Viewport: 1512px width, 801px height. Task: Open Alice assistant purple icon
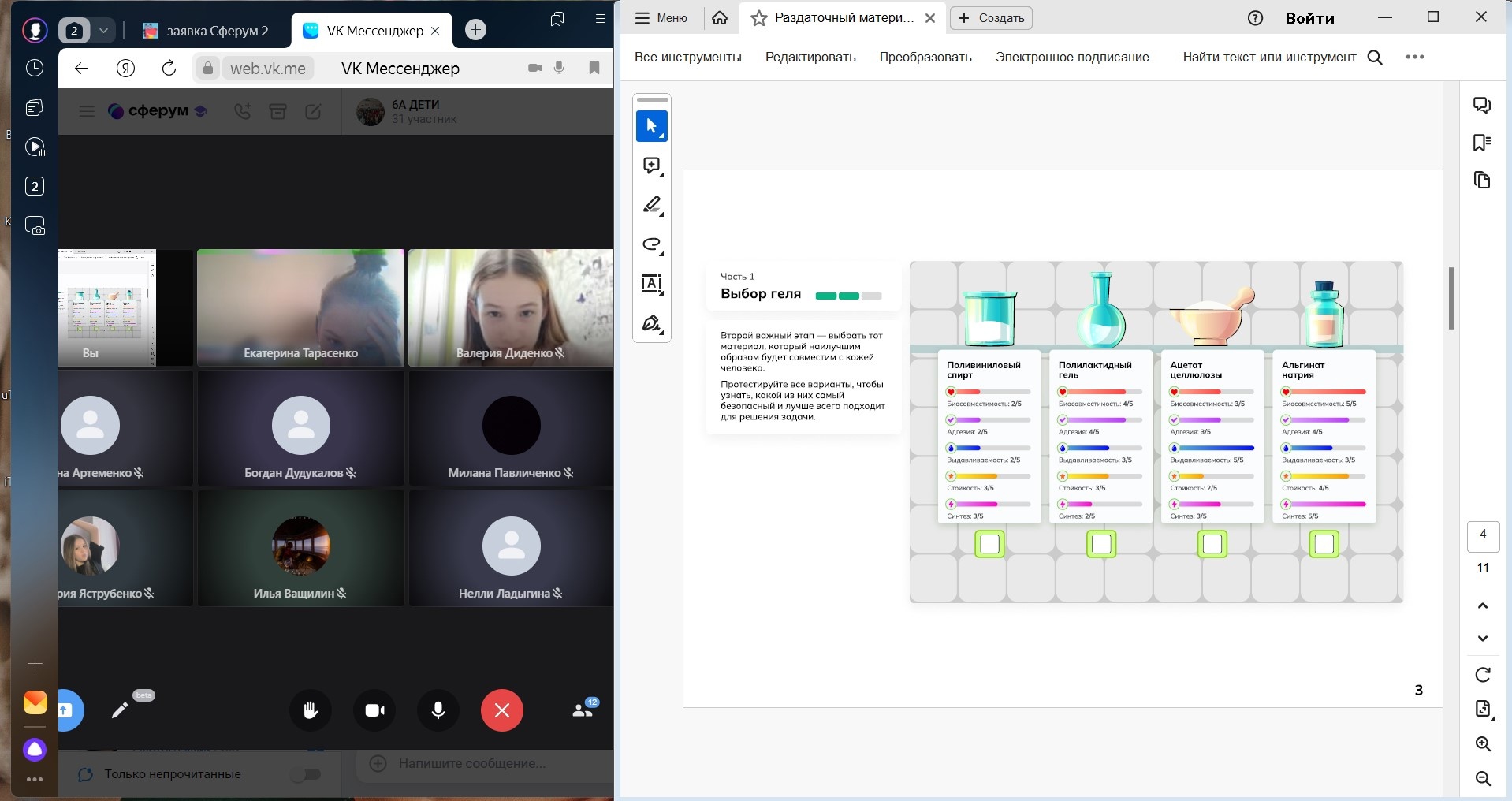(35, 750)
